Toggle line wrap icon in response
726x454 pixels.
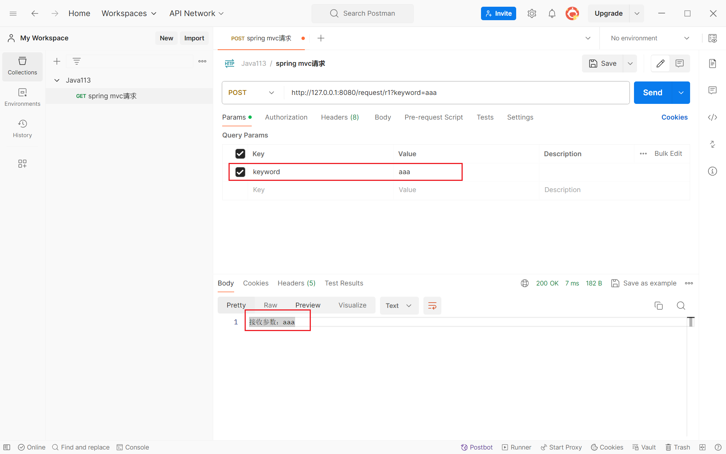pos(432,306)
